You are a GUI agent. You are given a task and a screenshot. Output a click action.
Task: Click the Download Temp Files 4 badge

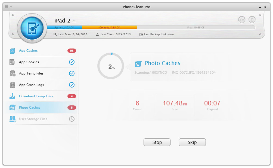pyautogui.click(x=72, y=96)
